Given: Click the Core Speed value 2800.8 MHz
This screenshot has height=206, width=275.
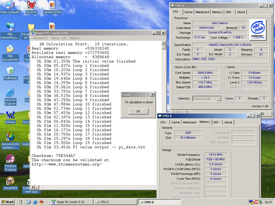Looking at the screenshot, I should click(x=205, y=73).
